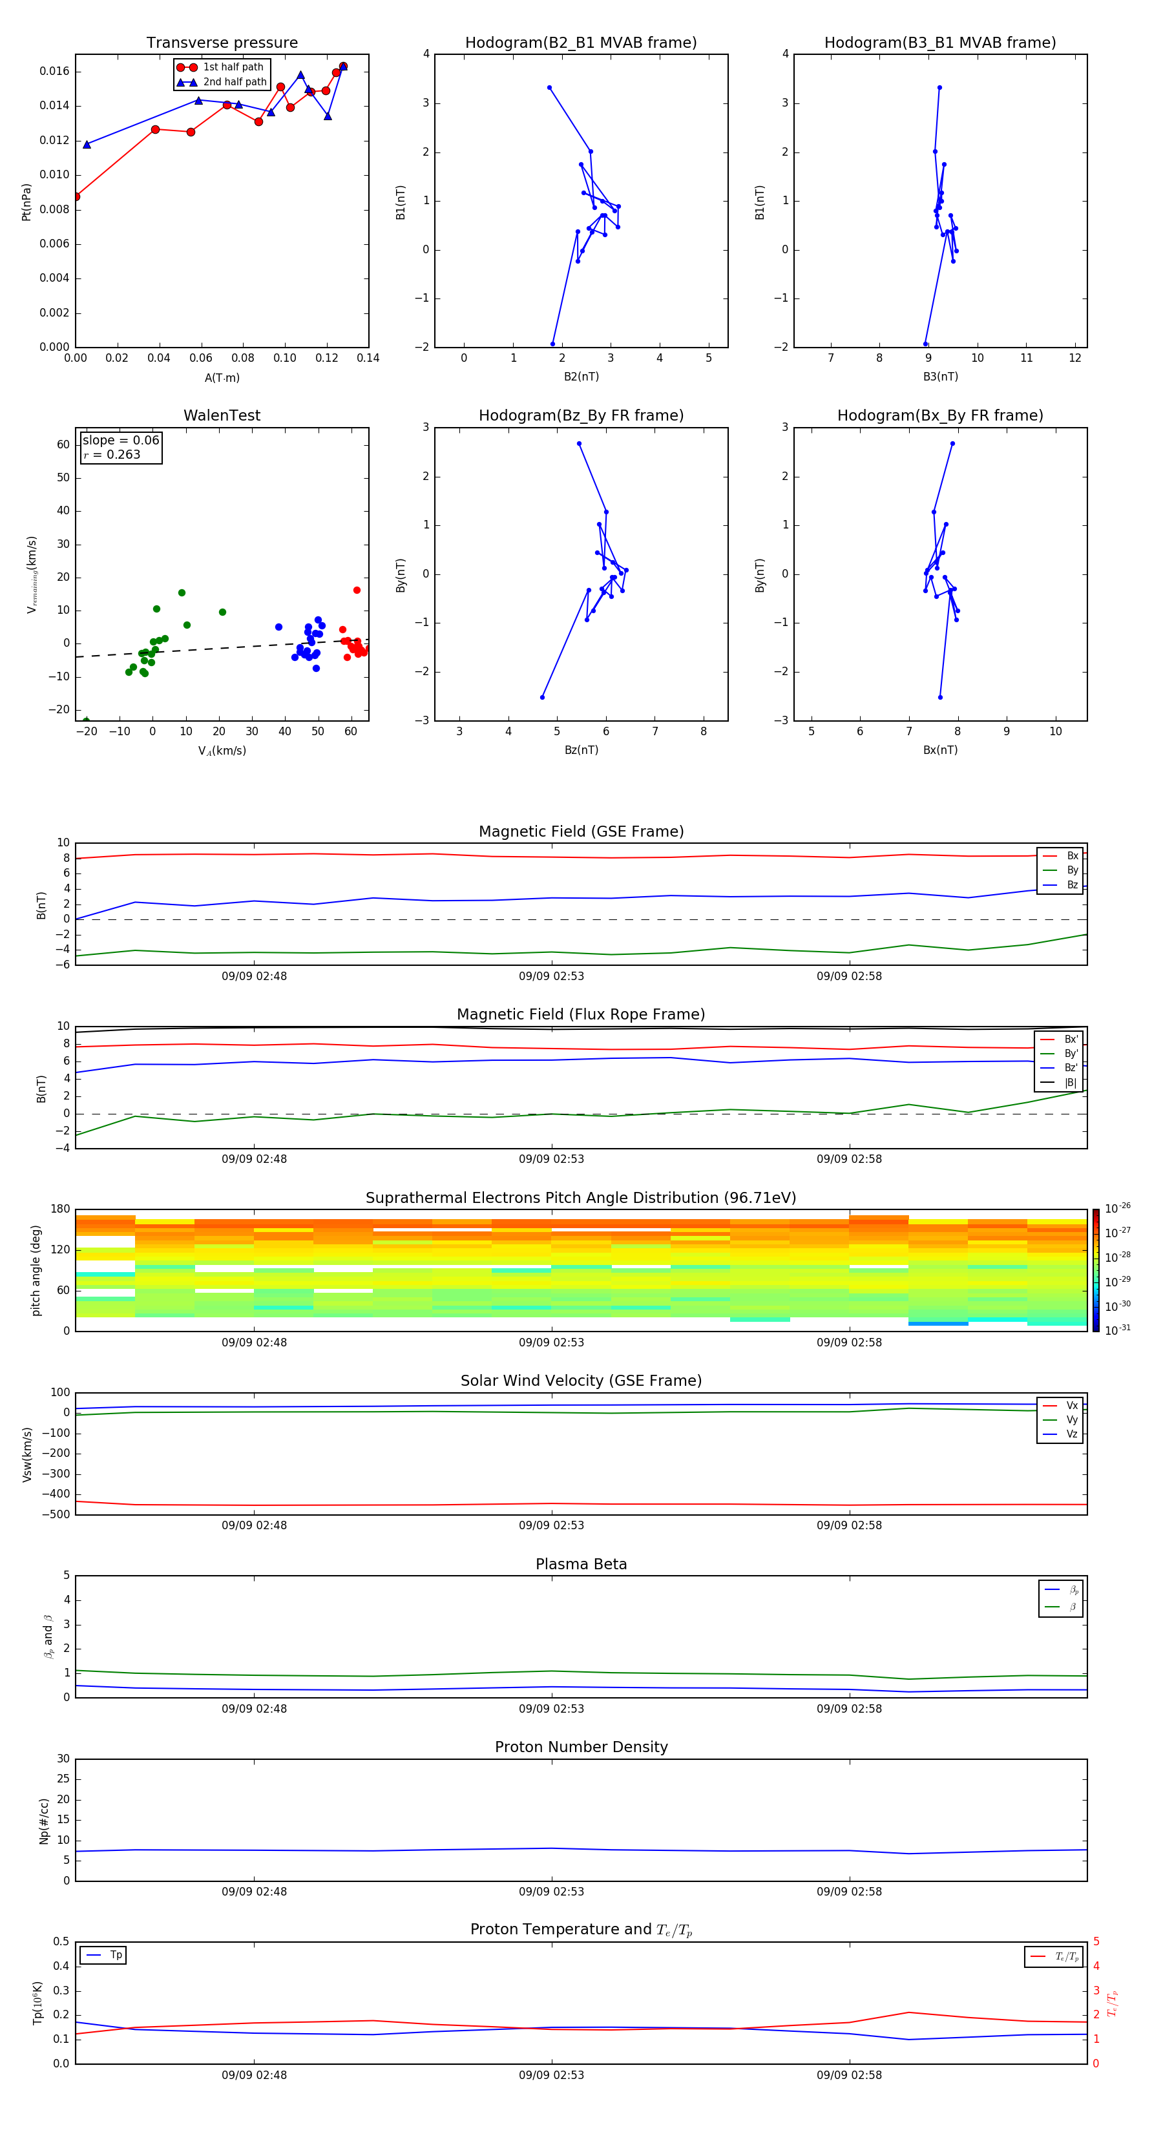Click '09/09 02:48' tick under GSE magnetic field plot
1163x2132 pixels.
254,977
